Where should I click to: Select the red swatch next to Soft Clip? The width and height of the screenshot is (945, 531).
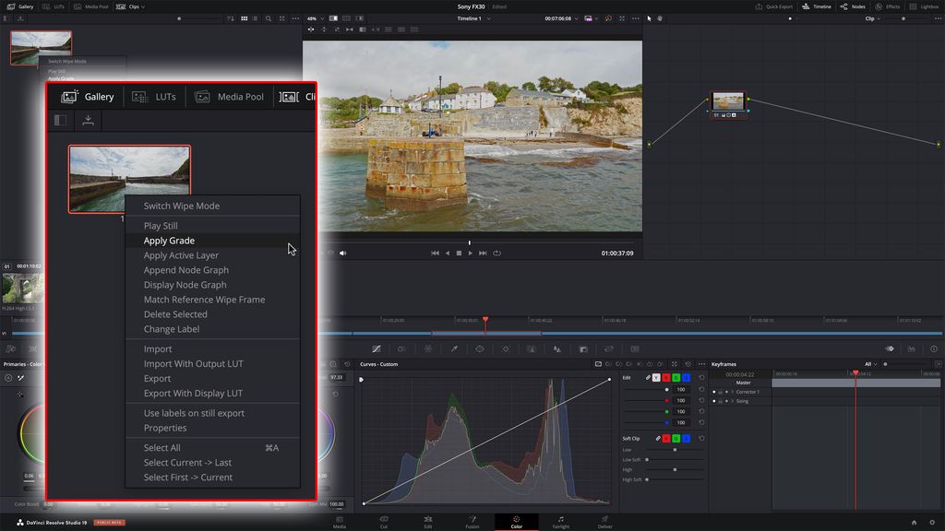point(666,436)
